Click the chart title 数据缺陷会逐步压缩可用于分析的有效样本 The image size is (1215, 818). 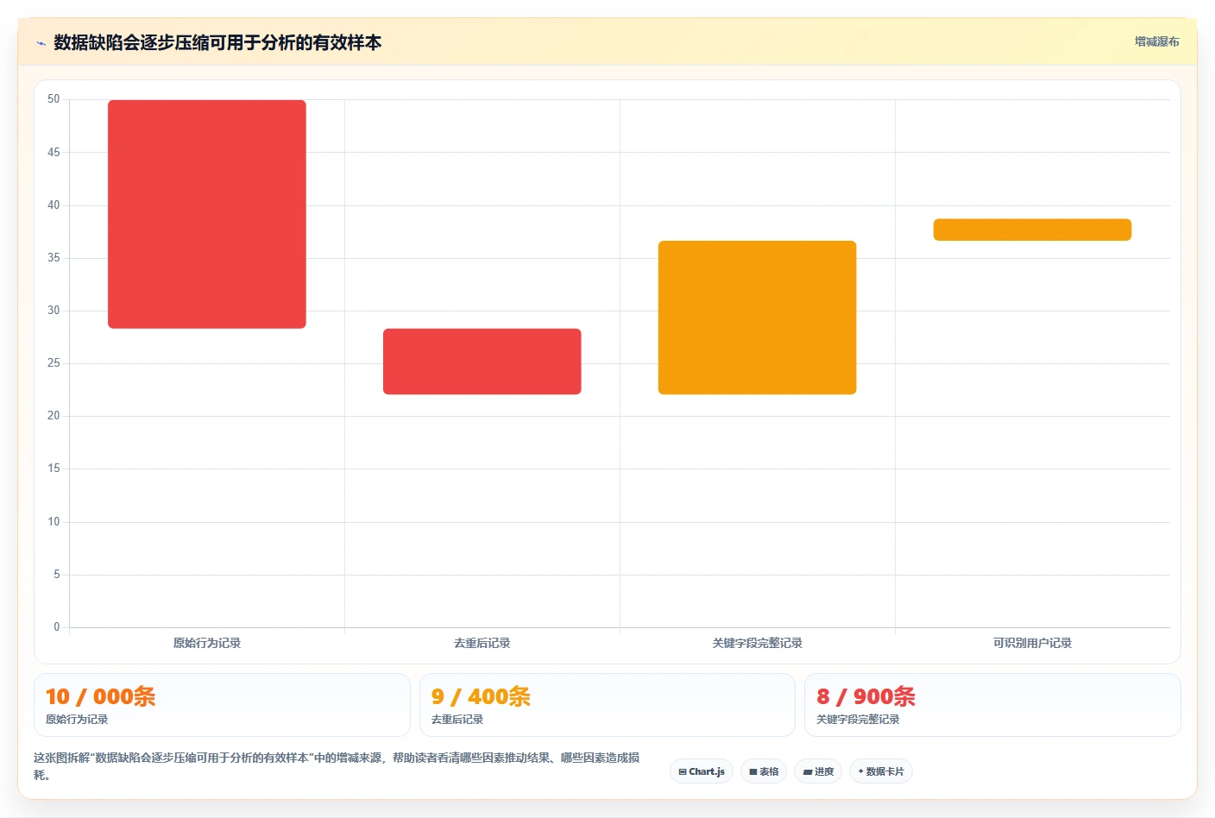[217, 42]
